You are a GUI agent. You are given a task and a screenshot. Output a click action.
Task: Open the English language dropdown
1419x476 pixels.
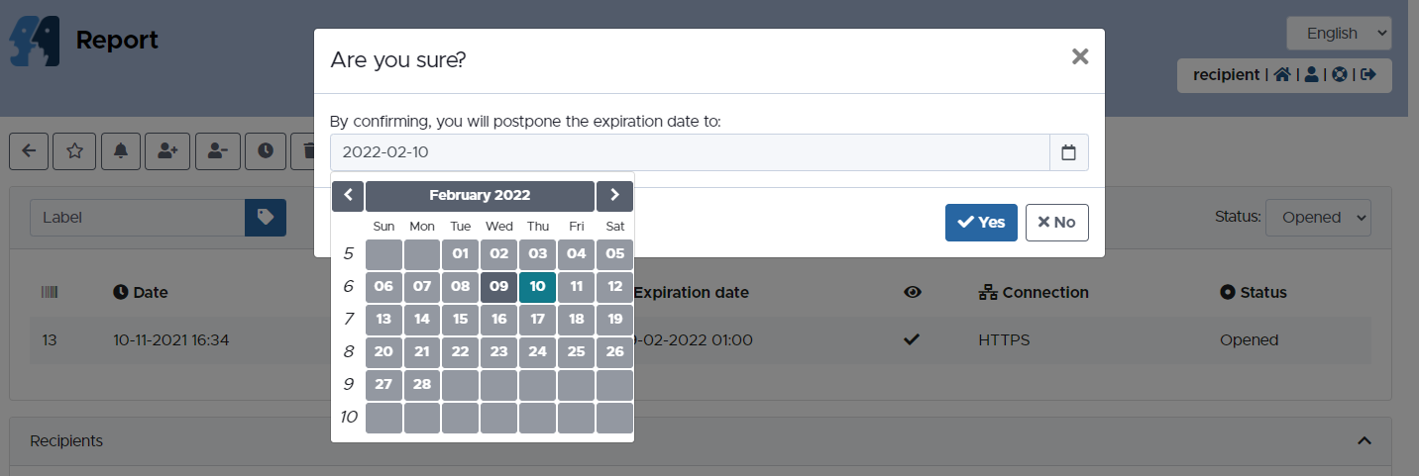1339,34
